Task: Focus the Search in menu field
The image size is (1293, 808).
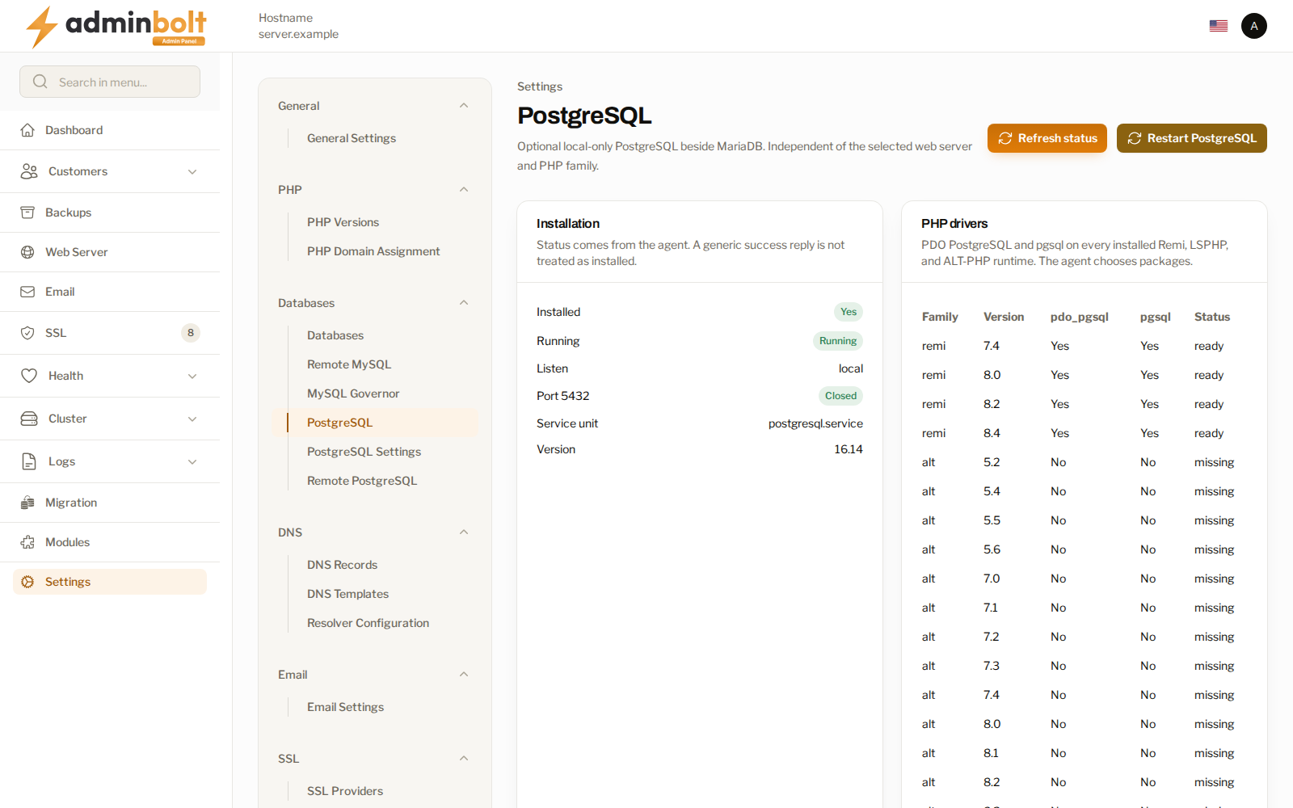Action: (110, 82)
